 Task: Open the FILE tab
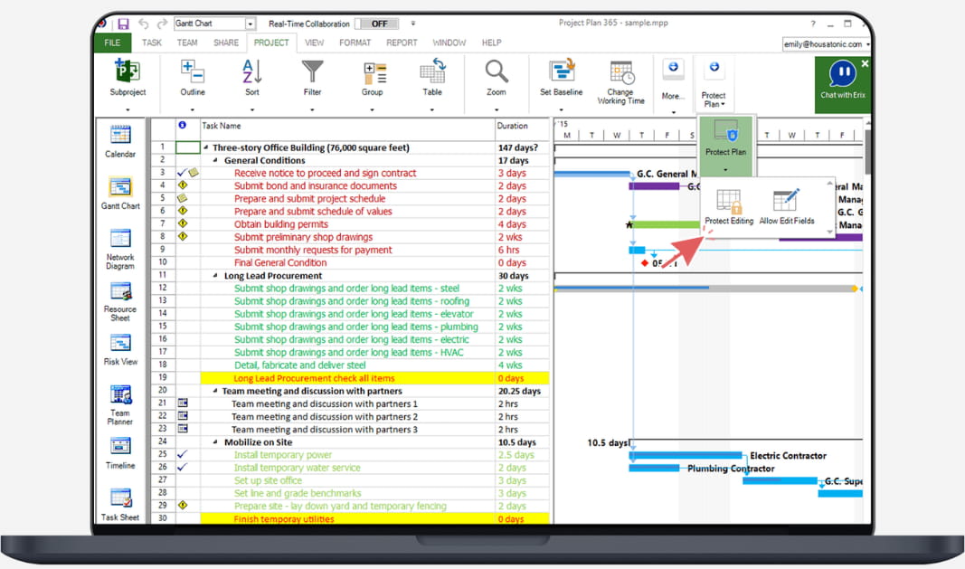tap(113, 43)
